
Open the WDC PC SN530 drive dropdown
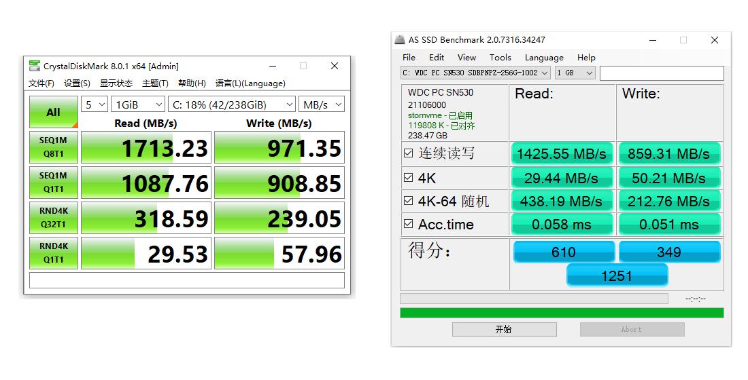tap(475, 73)
